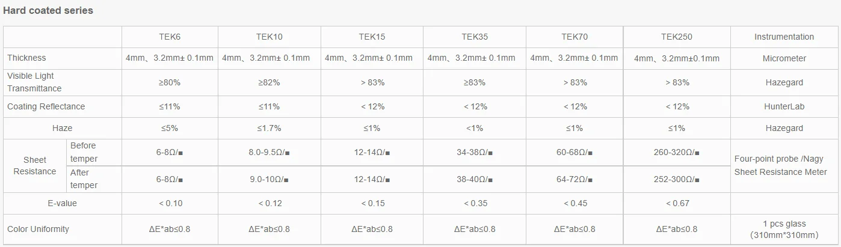
Task: Click the Micrometer instrumentation cell
Action: pyautogui.click(x=784, y=58)
